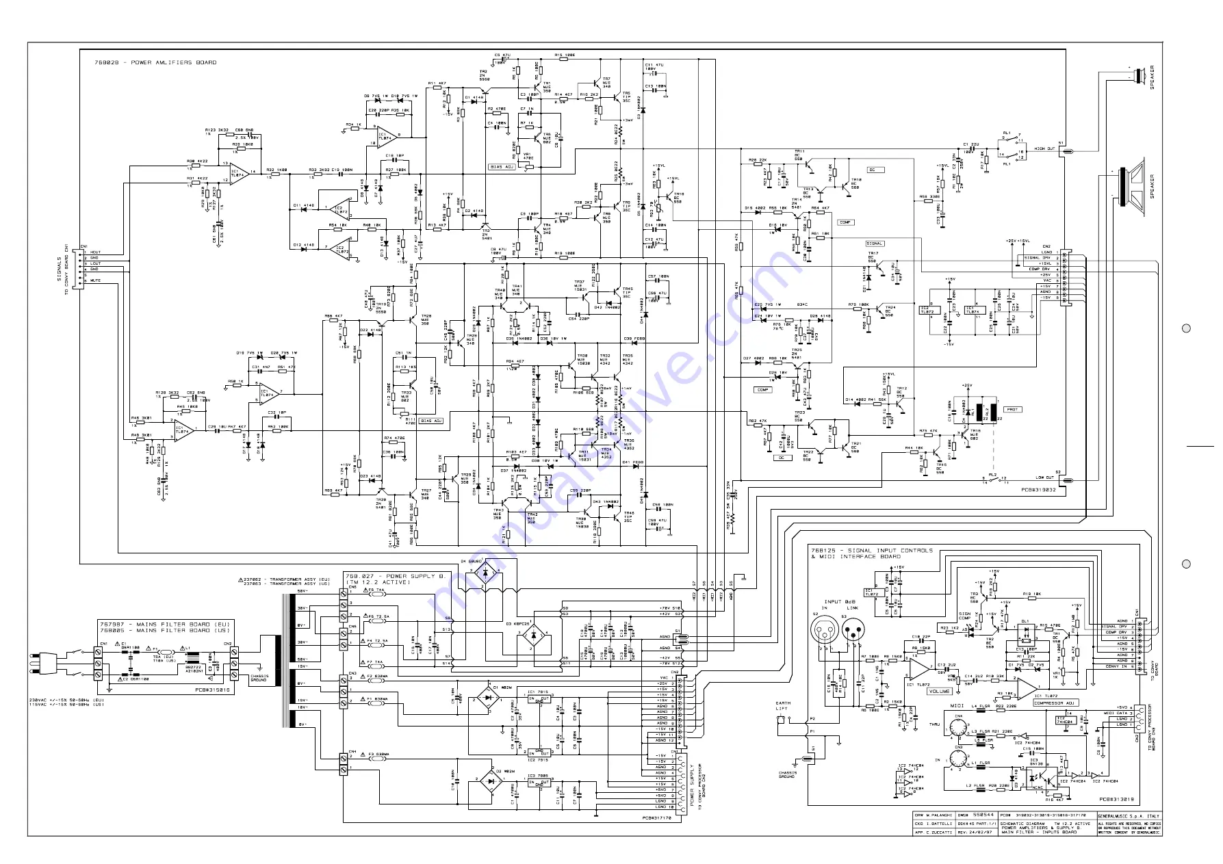Click the SIGNAL boxed label
This screenshot has width=1223, height=864.
tap(875, 244)
